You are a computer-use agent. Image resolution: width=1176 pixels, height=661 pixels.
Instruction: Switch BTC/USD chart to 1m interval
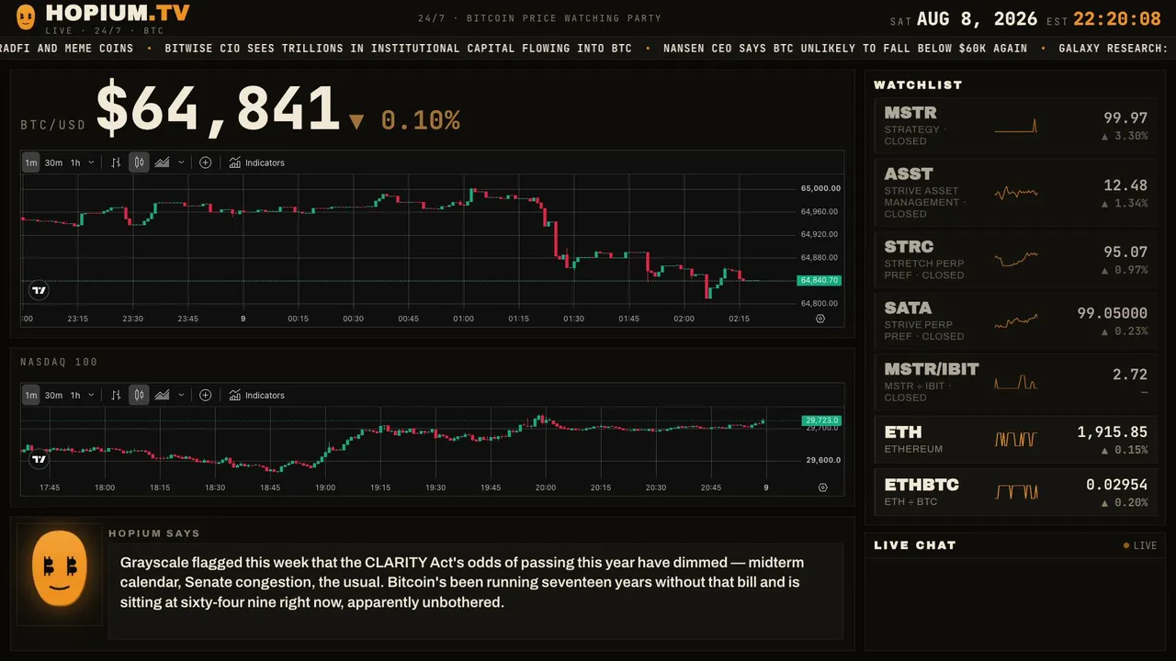(31, 162)
